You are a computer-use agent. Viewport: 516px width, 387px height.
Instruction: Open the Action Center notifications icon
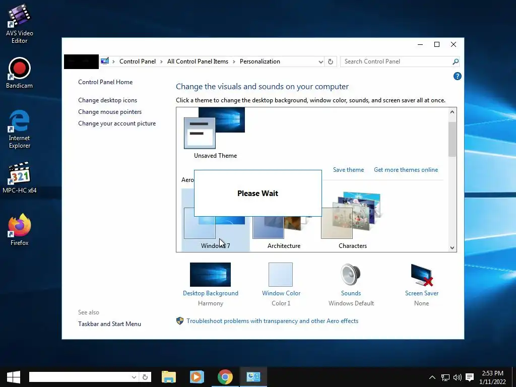point(470,377)
